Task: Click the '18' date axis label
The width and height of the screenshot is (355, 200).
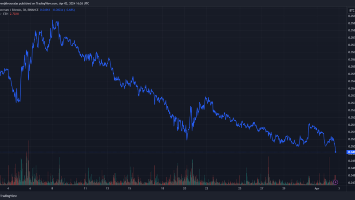Action: click(162, 188)
